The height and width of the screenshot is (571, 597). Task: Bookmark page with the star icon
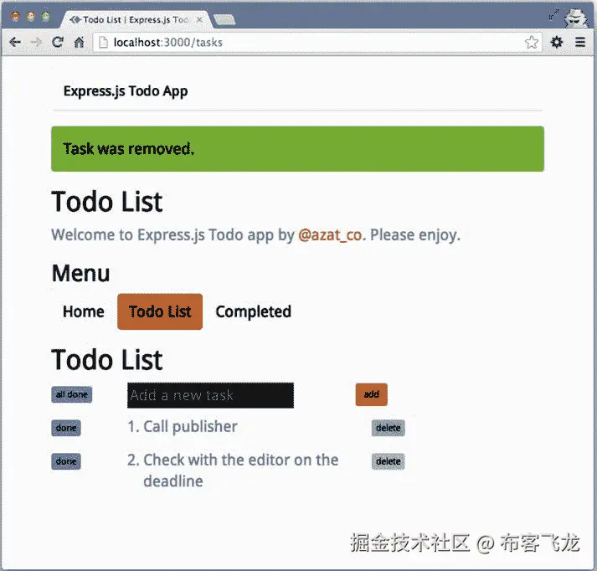click(532, 42)
